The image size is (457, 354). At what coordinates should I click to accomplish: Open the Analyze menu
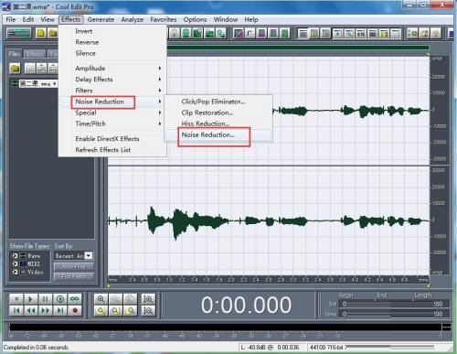click(133, 19)
